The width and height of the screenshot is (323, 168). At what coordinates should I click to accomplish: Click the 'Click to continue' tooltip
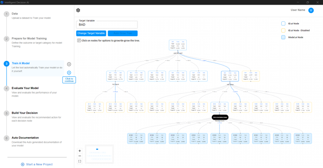point(69,80)
